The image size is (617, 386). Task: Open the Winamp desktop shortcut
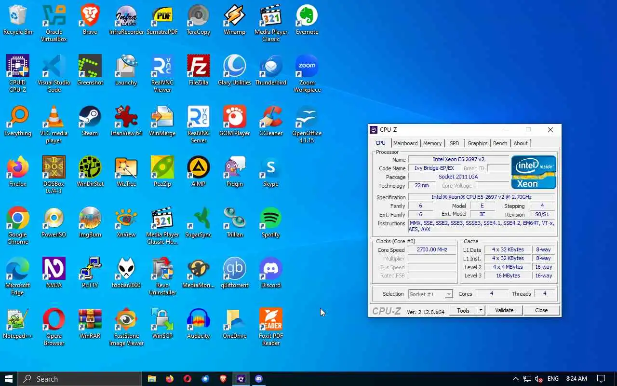point(235,19)
